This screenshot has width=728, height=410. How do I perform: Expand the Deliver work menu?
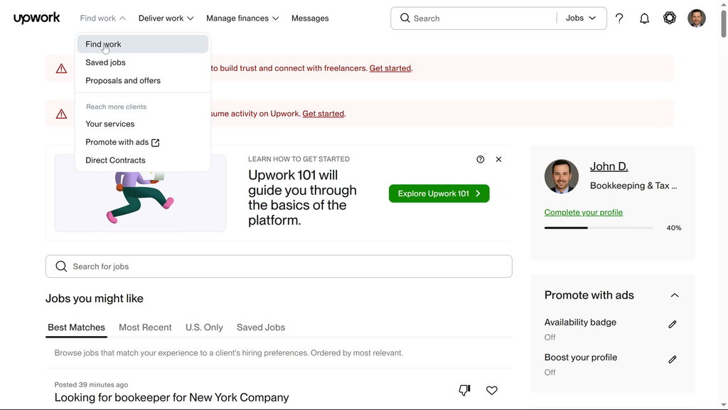click(x=166, y=18)
